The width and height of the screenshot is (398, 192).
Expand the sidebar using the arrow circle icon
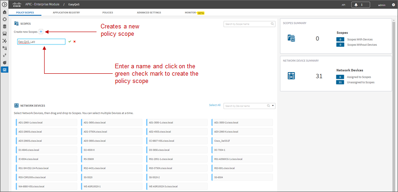click(x=4, y=4)
